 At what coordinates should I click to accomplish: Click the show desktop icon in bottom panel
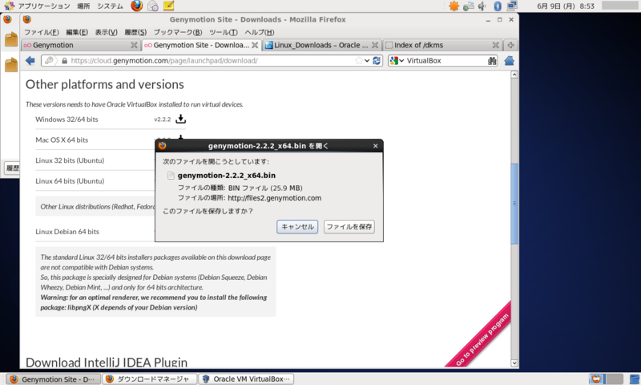pyautogui.click(x=635, y=379)
